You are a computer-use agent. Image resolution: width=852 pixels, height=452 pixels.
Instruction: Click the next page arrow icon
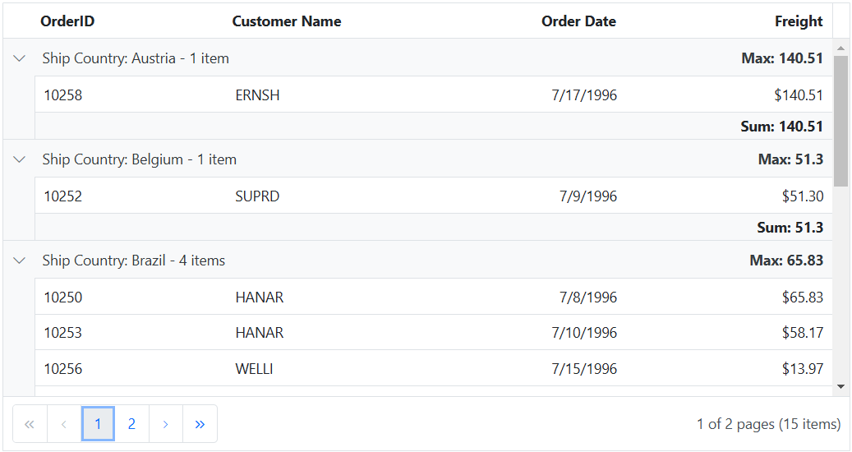165,424
